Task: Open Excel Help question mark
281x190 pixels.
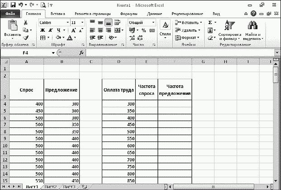Action: (x=253, y=14)
